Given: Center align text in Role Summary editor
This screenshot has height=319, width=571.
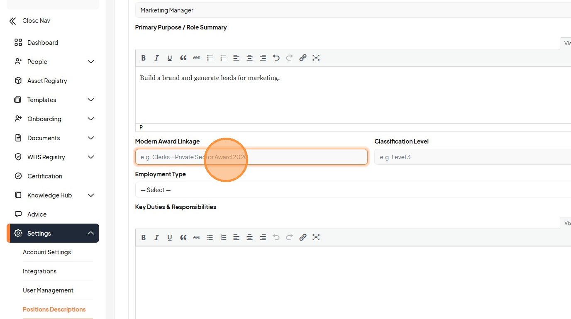Looking at the screenshot, I should pos(249,58).
